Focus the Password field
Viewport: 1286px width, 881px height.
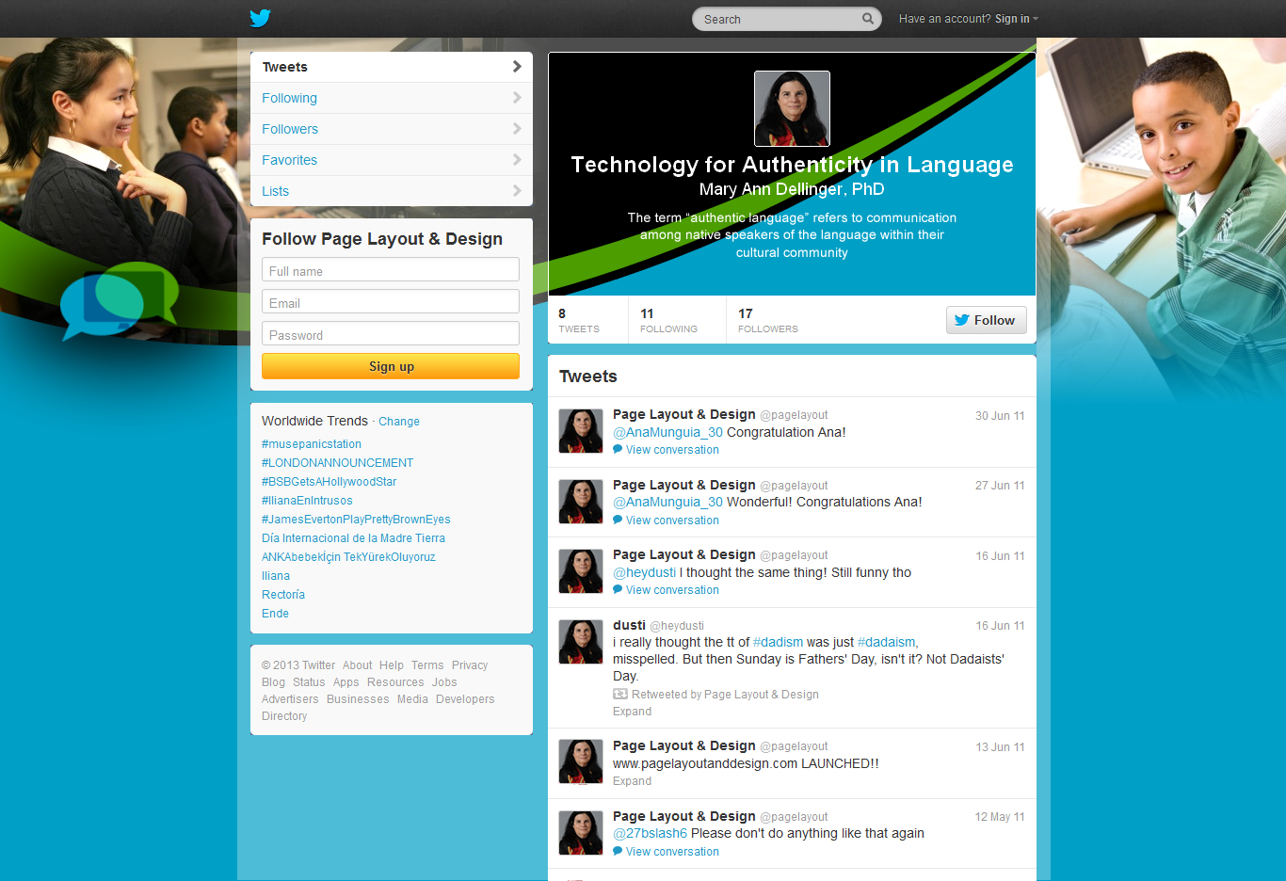[x=391, y=335]
